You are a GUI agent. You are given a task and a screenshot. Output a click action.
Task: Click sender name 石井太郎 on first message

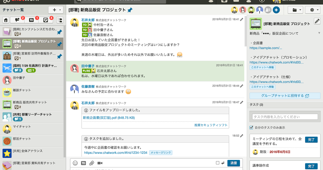[88, 20]
